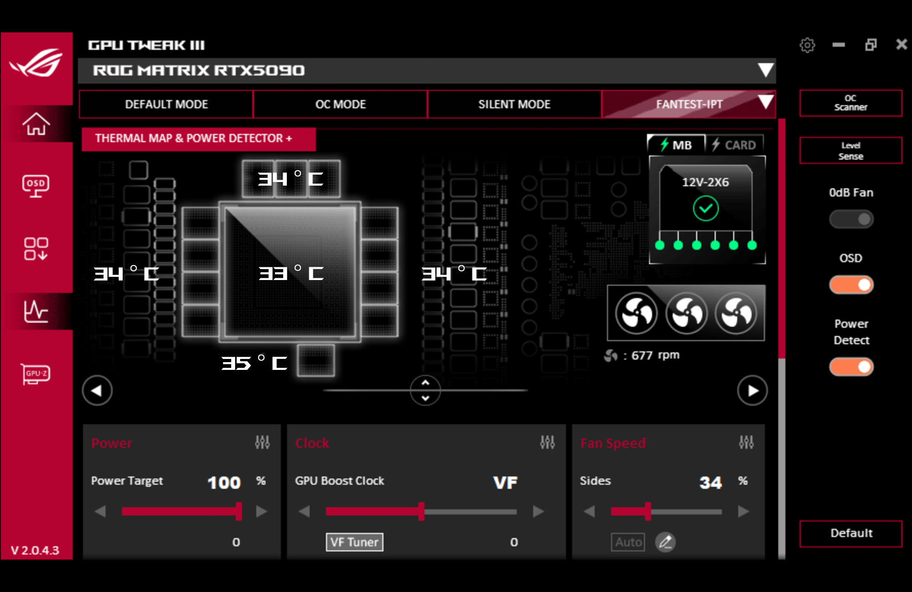Image resolution: width=912 pixels, height=592 pixels.
Task: Open the Fan Speed panel settings icon
Action: 747,441
